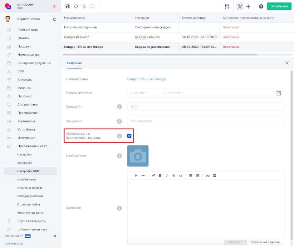The image size is (294, 248).
Task: Open Онлайн-меню submenu item
Action: [27, 179]
